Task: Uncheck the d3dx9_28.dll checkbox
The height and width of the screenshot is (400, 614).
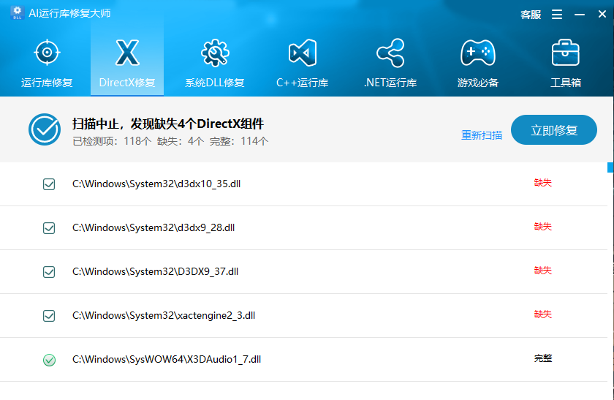Action: pyautogui.click(x=49, y=228)
